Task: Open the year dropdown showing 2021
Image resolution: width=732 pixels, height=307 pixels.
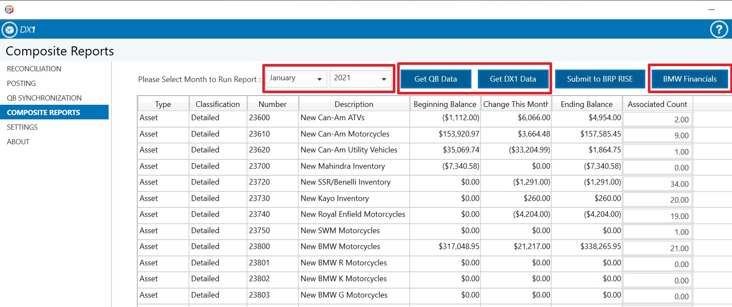Action: coord(360,79)
